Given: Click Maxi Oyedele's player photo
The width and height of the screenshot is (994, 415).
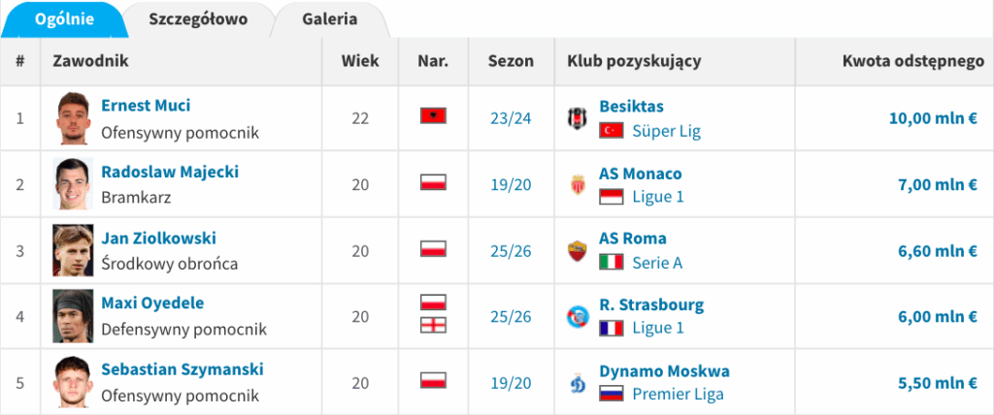Looking at the screenshot, I should click(71, 316).
